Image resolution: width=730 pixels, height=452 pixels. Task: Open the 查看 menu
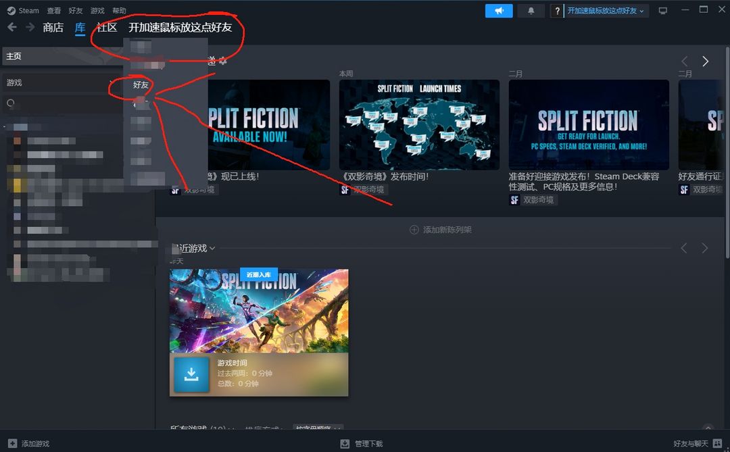[x=53, y=11]
